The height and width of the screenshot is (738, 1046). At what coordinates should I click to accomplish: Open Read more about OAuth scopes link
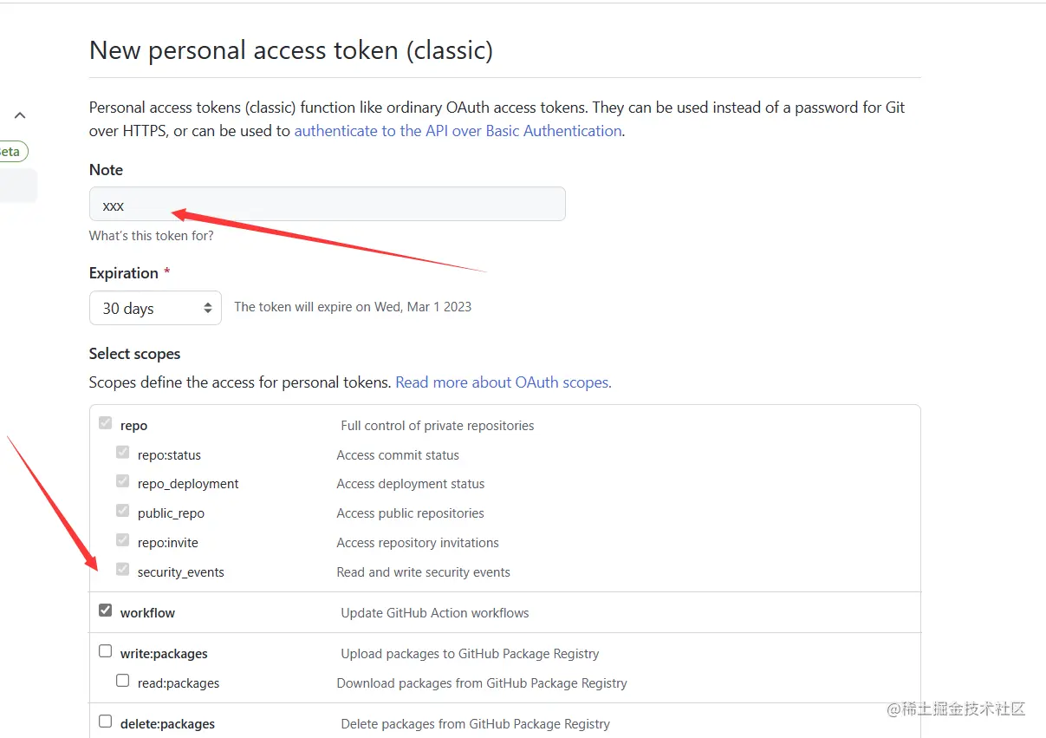[x=503, y=382]
